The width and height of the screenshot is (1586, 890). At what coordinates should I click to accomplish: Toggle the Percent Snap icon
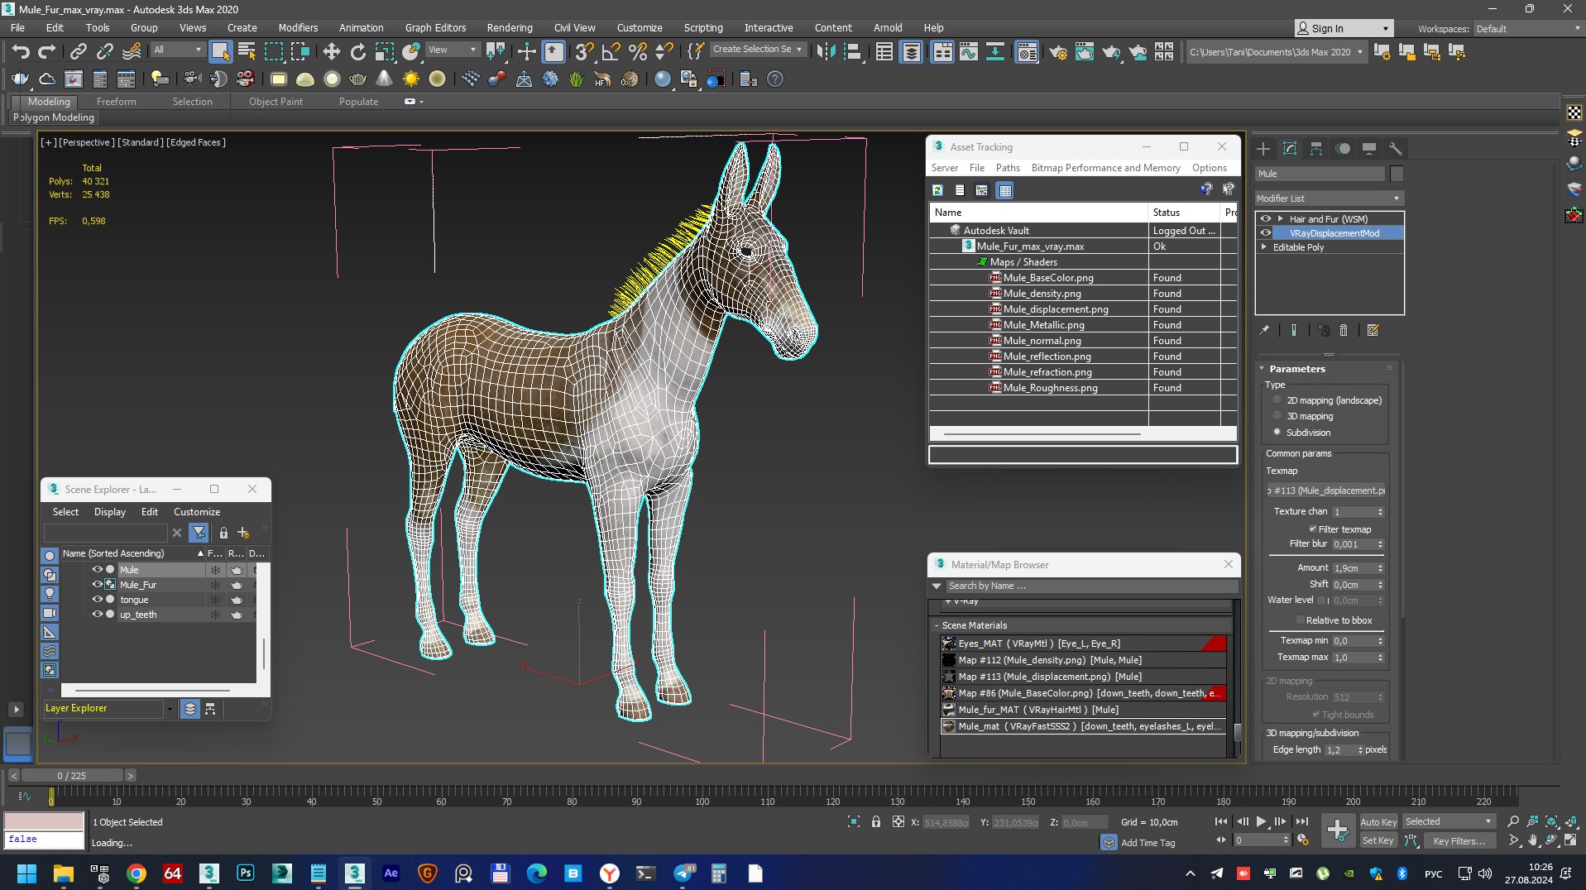pyautogui.click(x=637, y=52)
